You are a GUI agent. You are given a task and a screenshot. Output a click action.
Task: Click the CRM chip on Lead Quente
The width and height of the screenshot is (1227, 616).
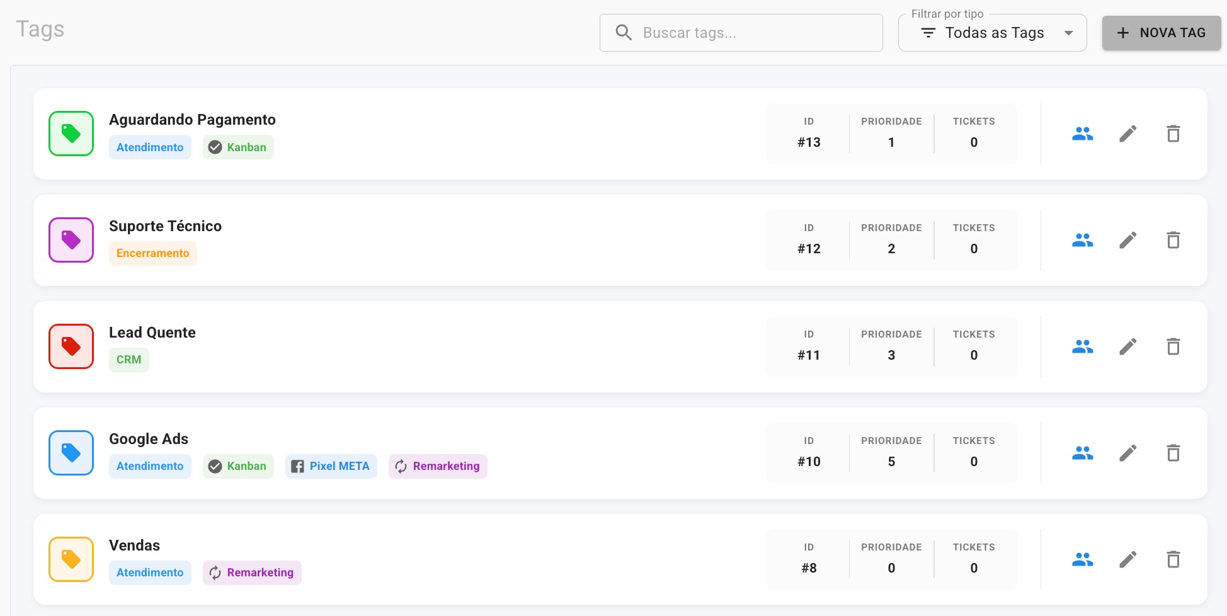coord(129,360)
